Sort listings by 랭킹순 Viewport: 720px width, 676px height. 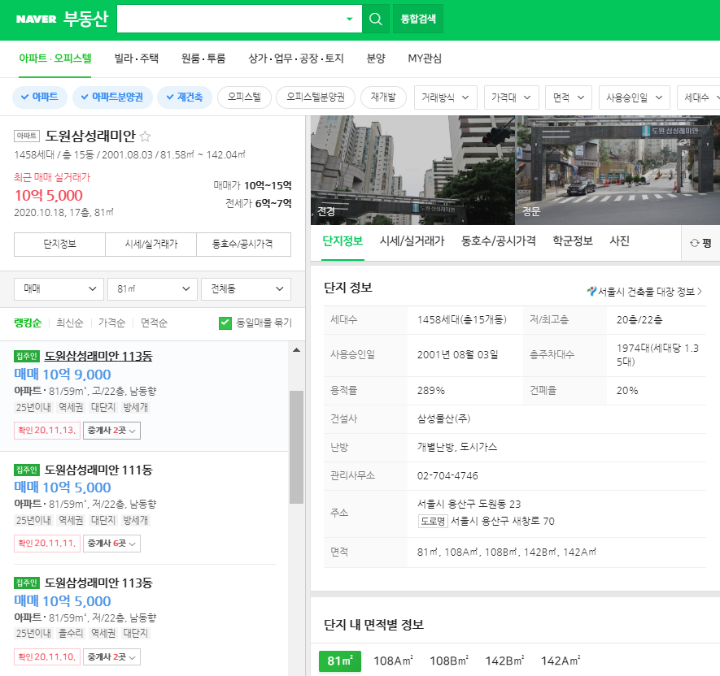pos(28,323)
